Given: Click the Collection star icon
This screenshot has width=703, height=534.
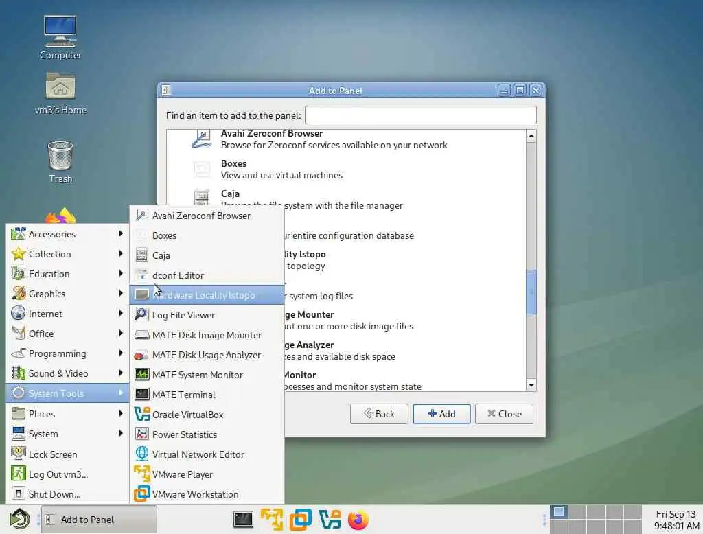Looking at the screenshot, I should 19,254.
